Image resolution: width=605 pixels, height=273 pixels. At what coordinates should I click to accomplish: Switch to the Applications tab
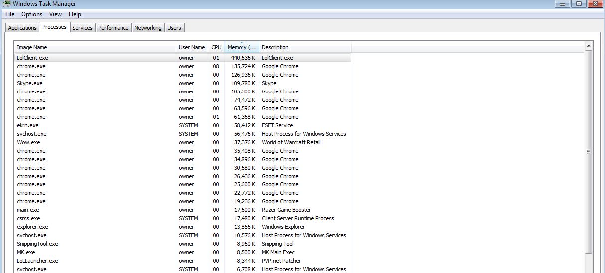tap(22, 28)
